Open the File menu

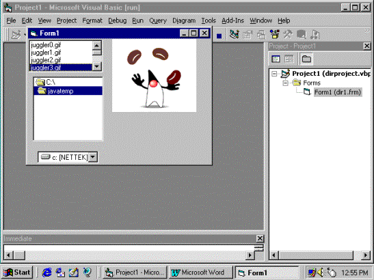[11, 20]
